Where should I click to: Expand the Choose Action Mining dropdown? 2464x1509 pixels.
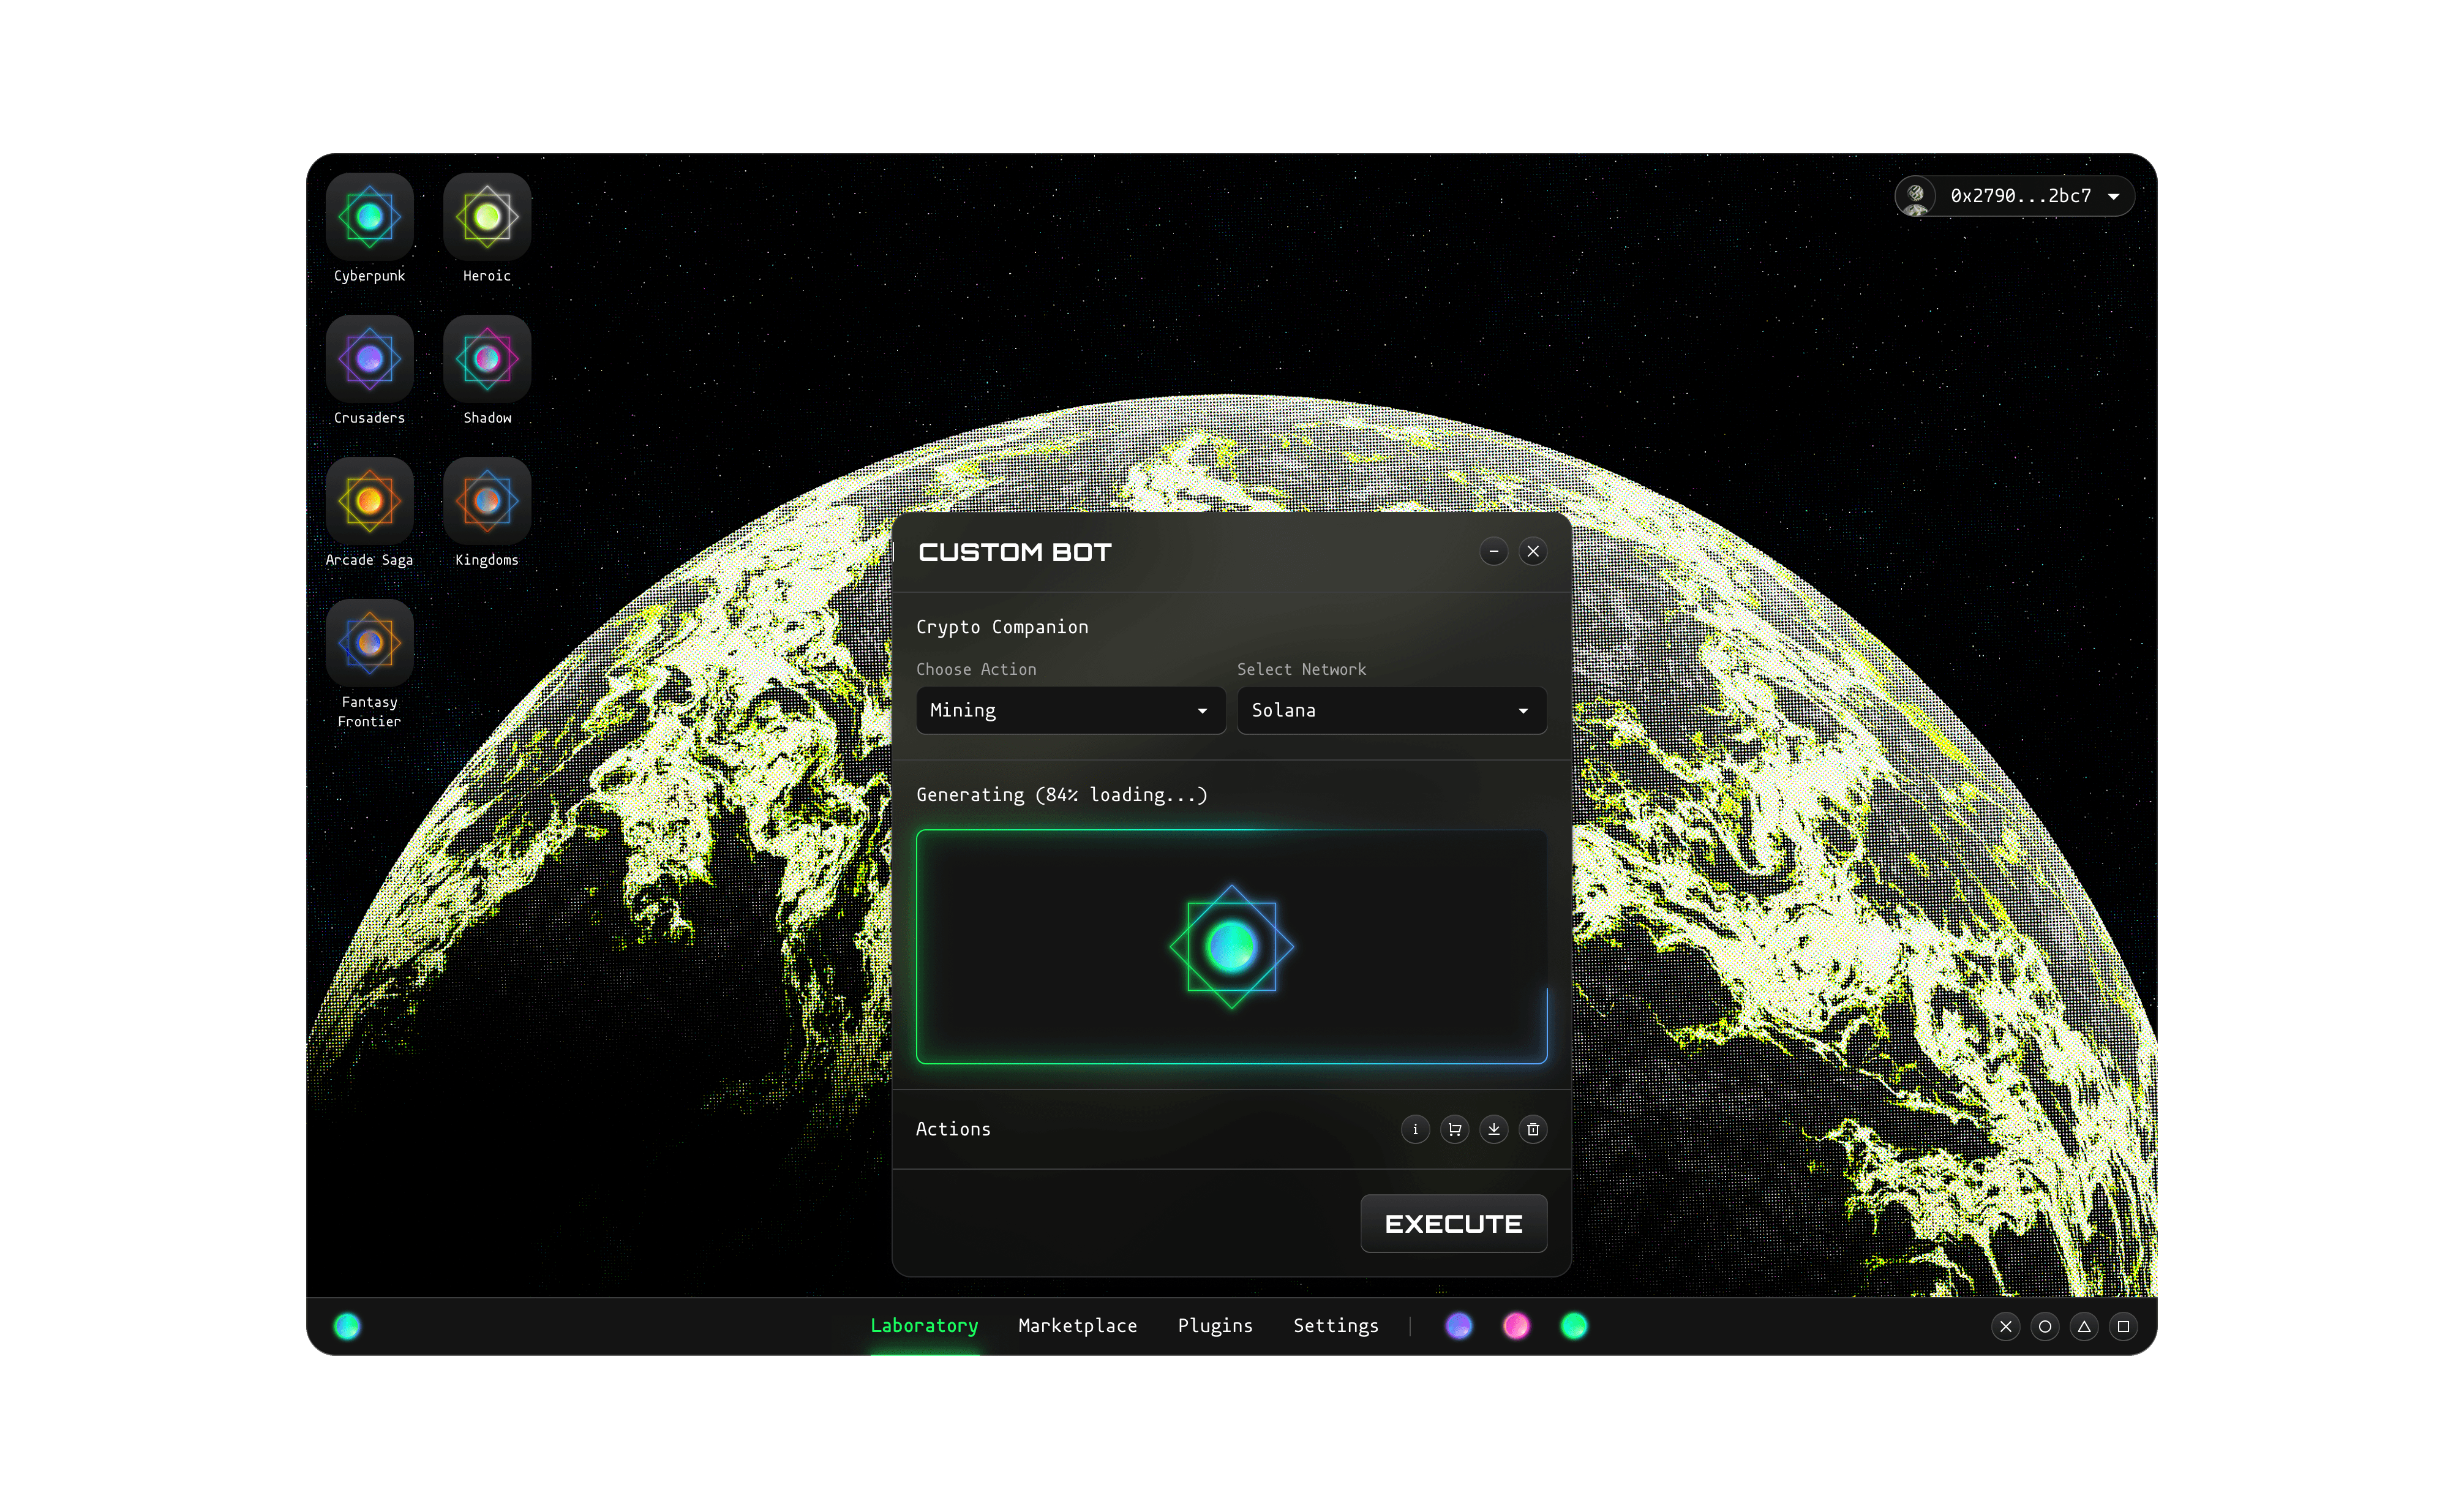coord(1070,710)
